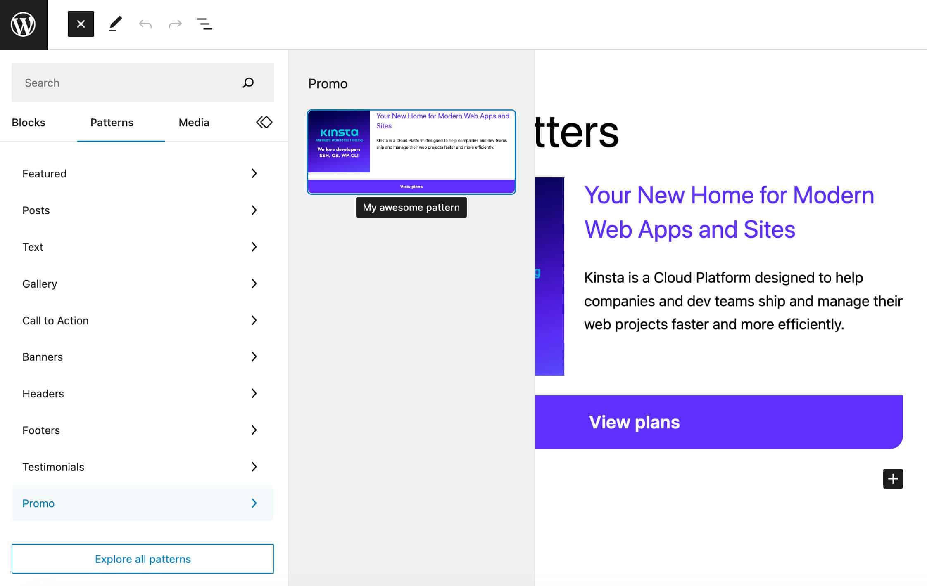Click the diamond-shaped patterns icon

click(264, 122)
